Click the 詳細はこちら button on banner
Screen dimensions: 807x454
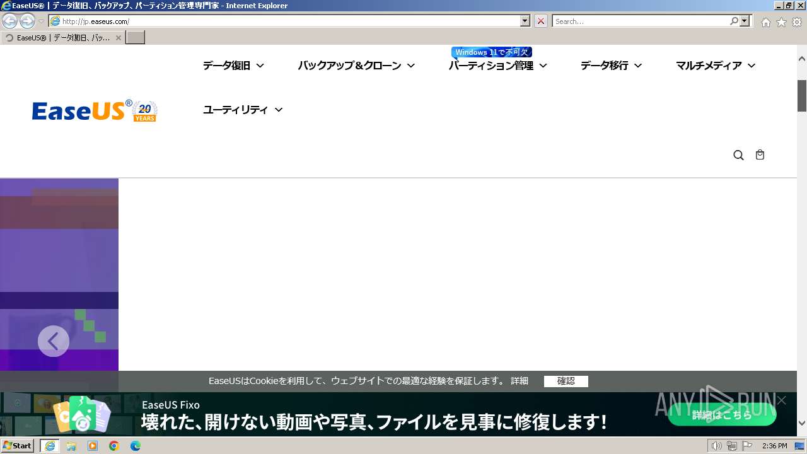pyautogui.click(x=722, y=415)
